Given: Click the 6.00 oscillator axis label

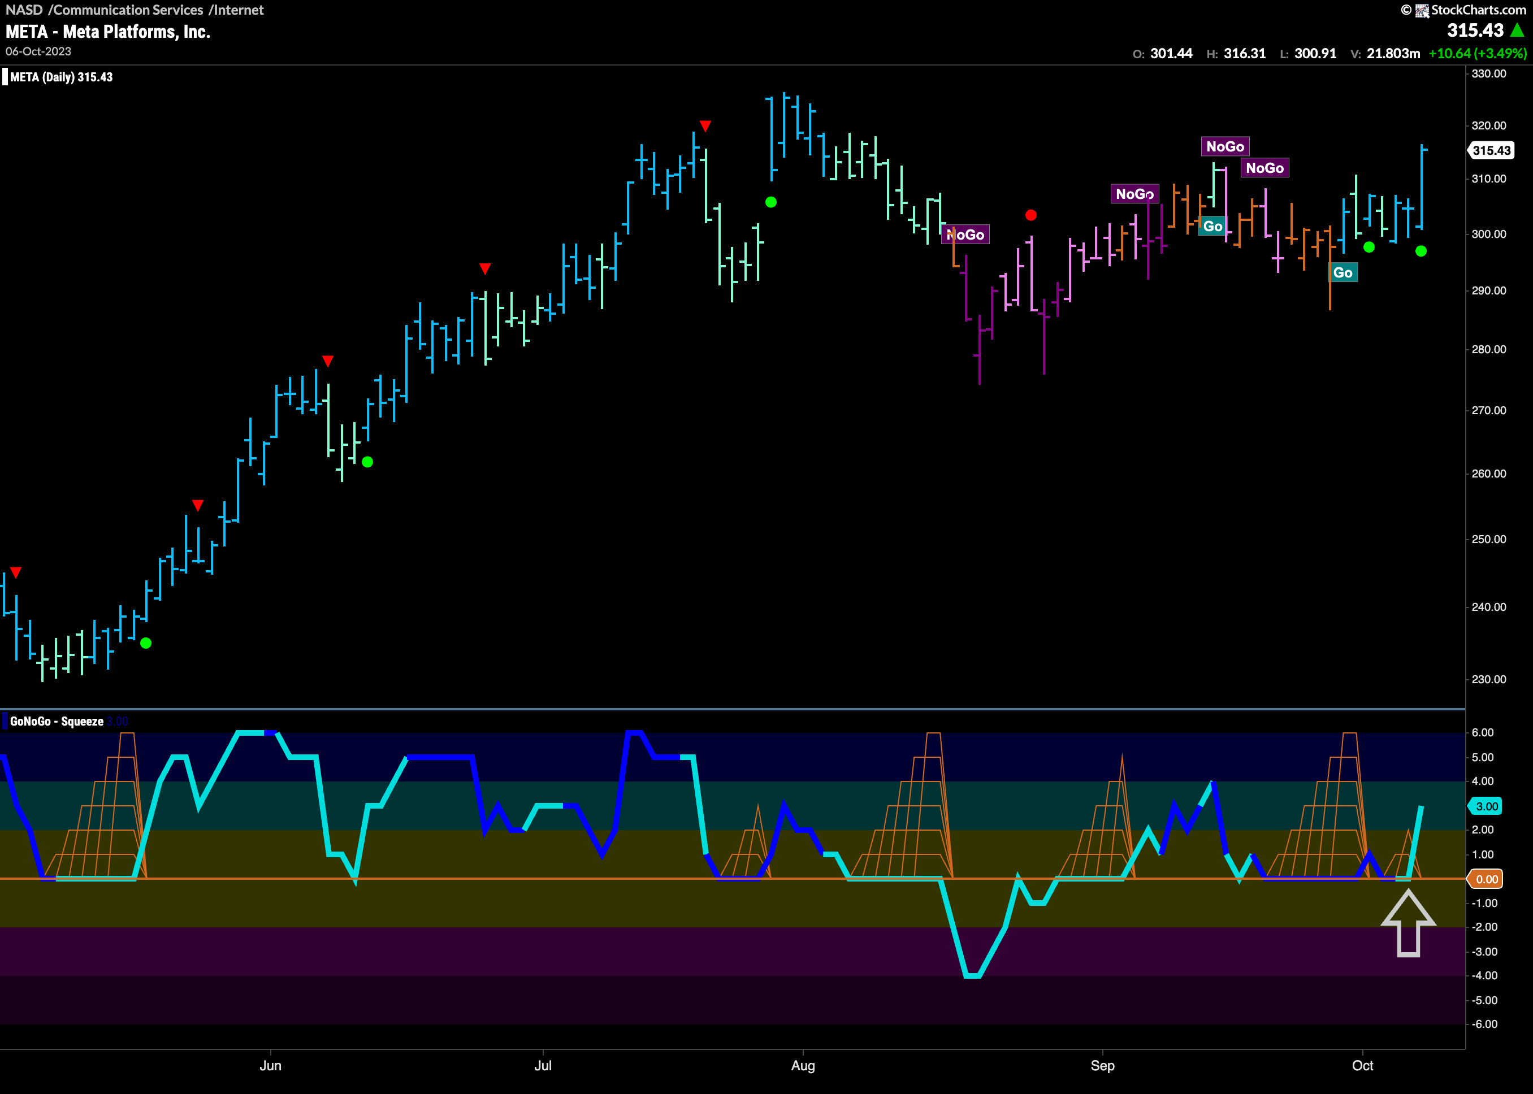Looking at the screenshot, I should pos(1483,732).
